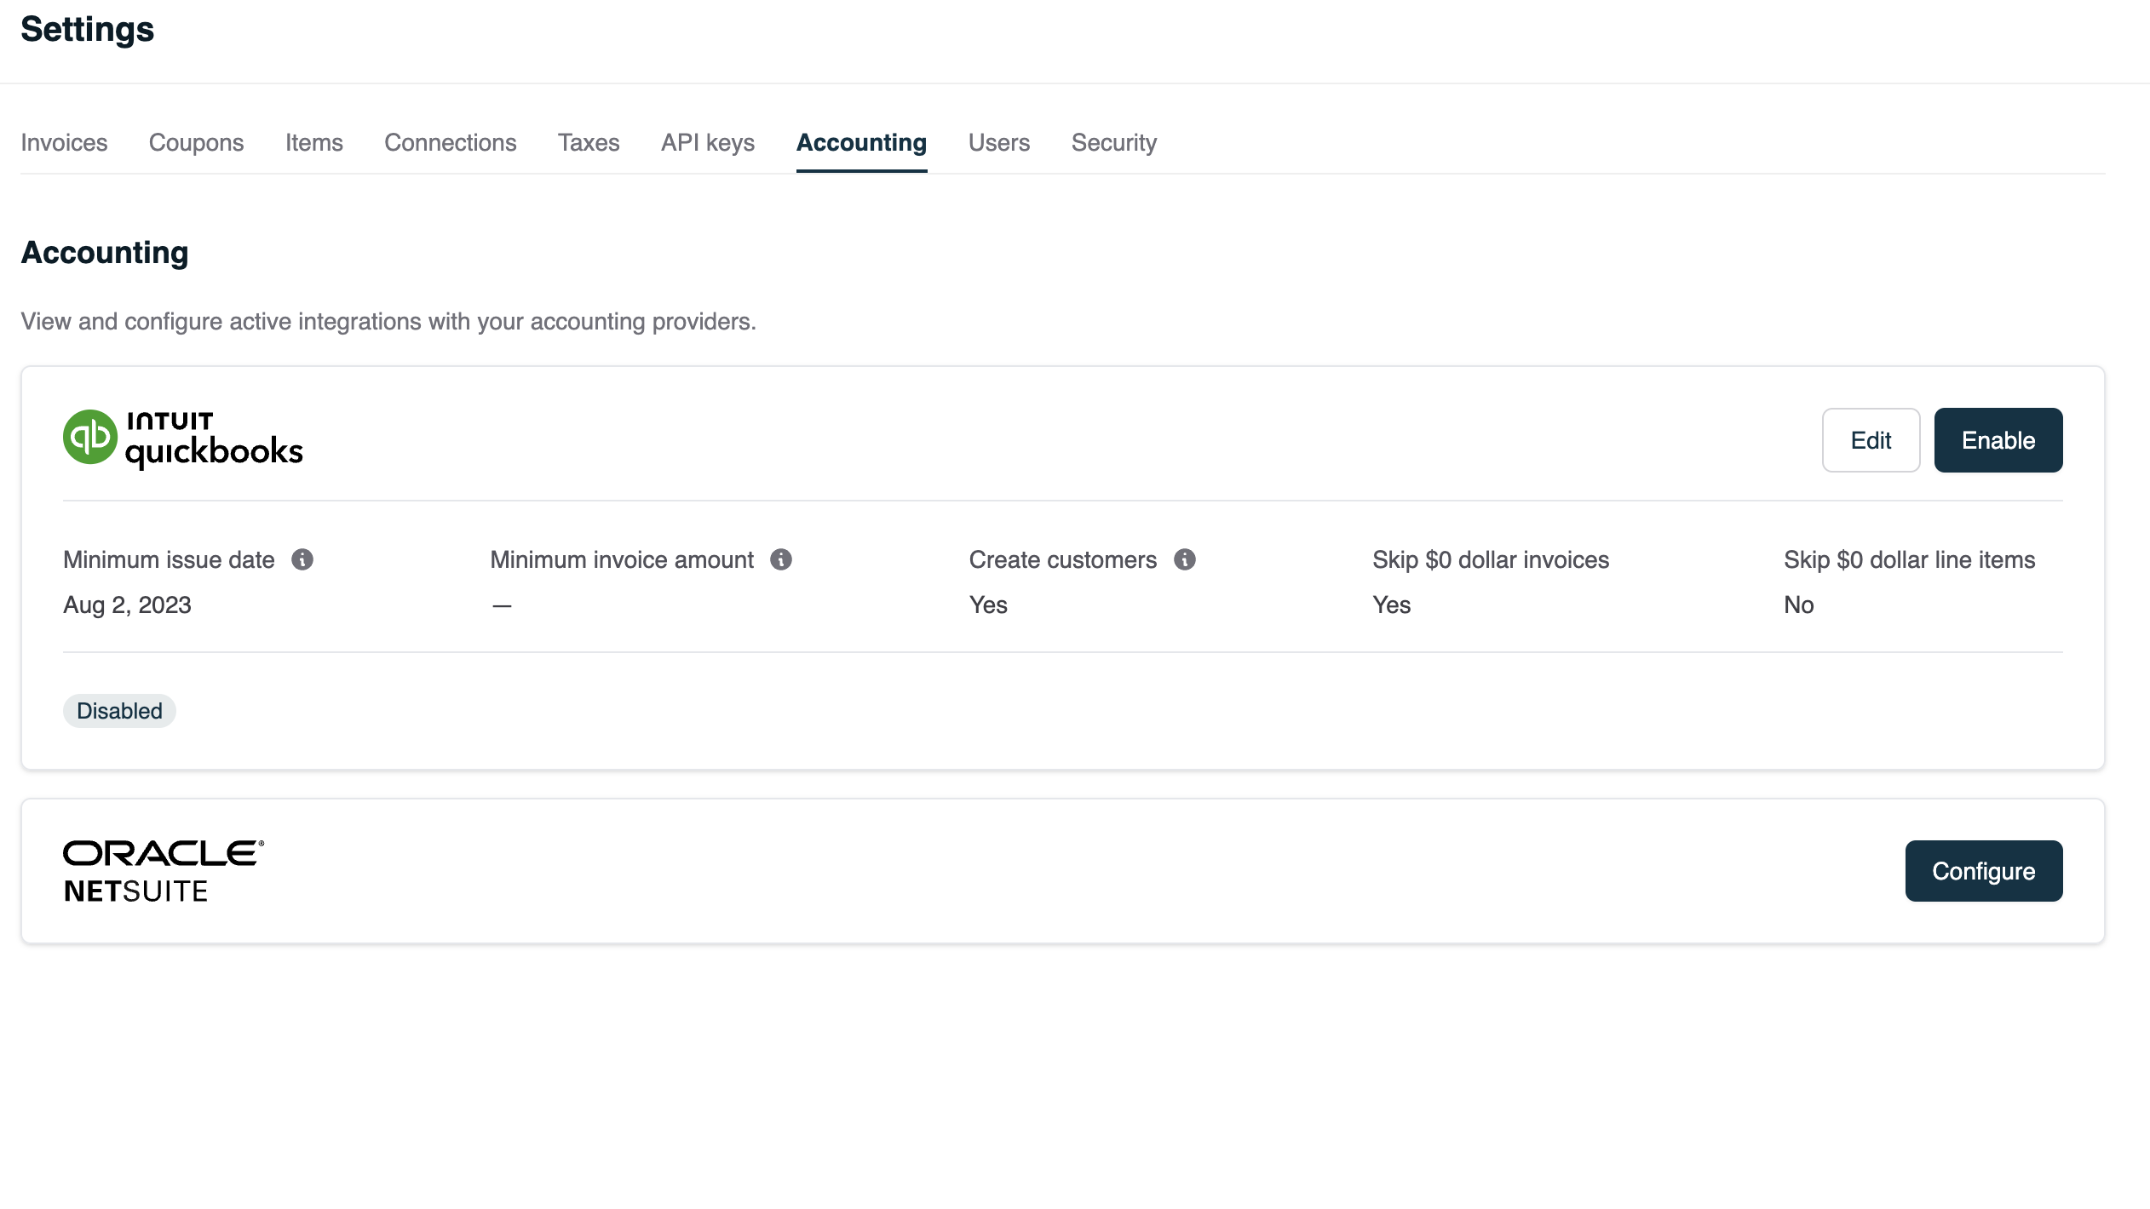Open the Invoices settings tab
2150x1209 pixels.
(x=64, y=142)
